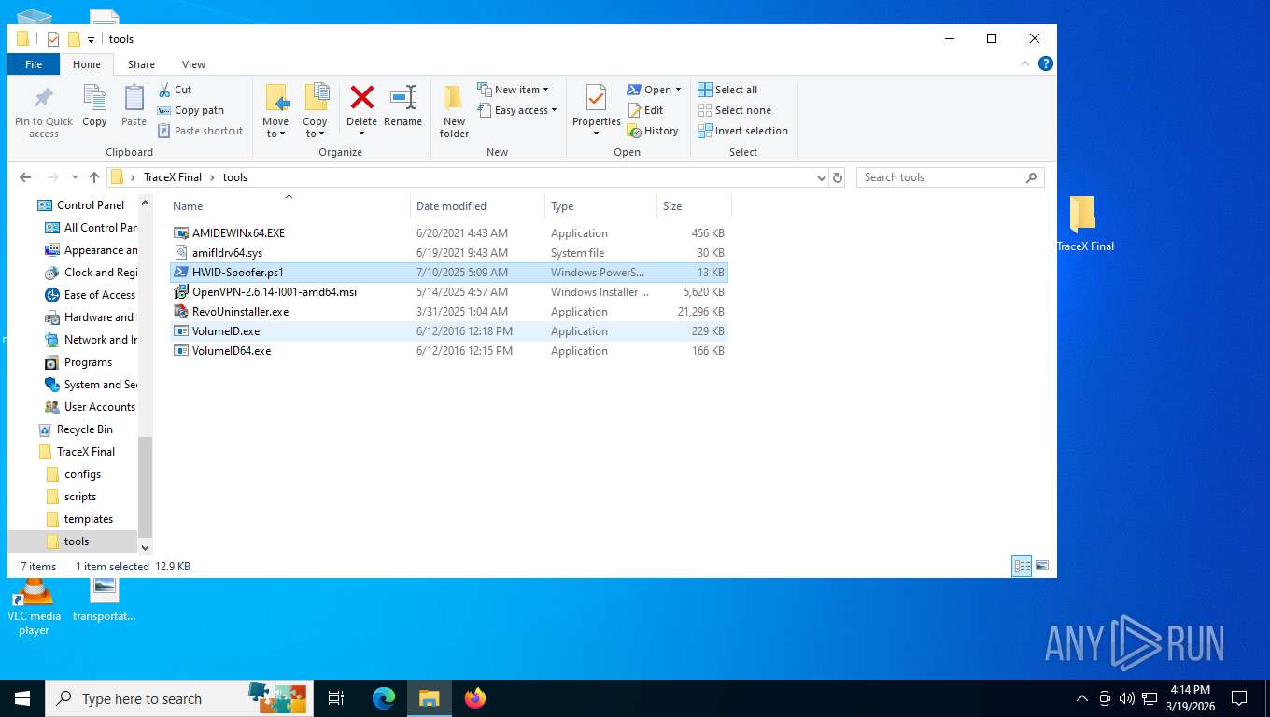Switch to details view button

tap(1022, 566)
